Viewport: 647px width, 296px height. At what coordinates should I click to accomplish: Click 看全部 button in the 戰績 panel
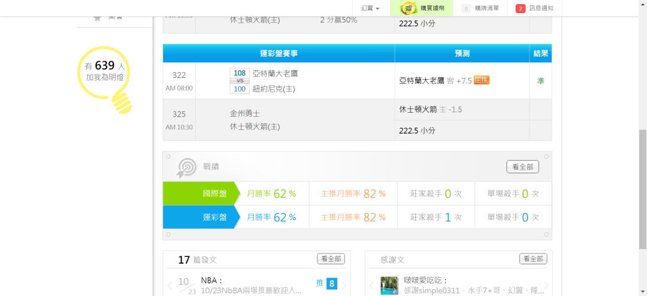tap(523, 167)
